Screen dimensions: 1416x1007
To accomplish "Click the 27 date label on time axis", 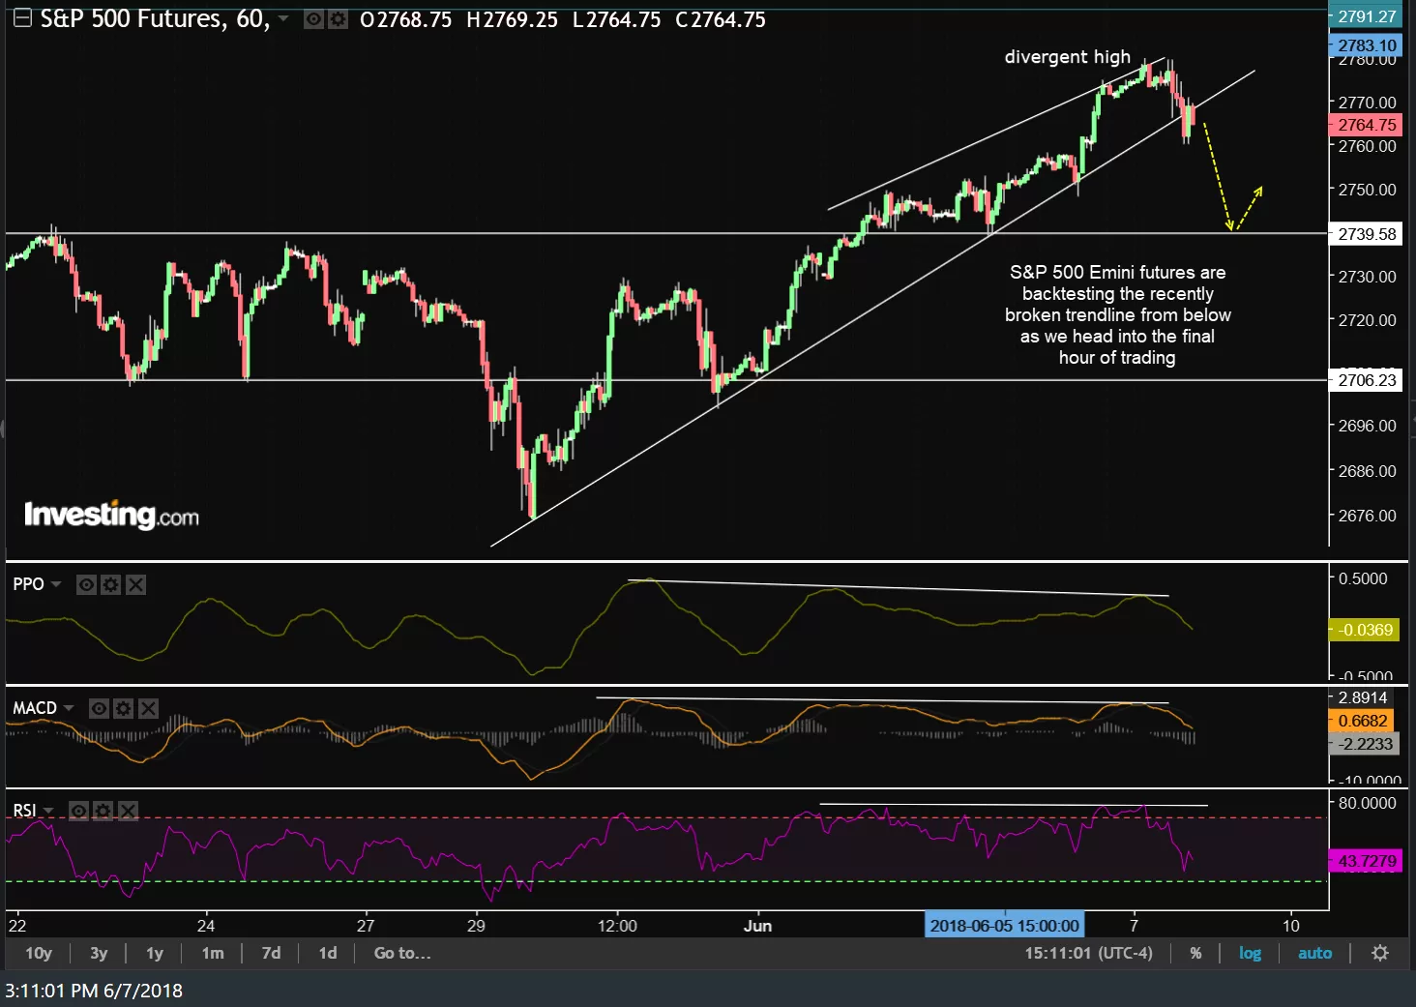I will click(365, 926).
